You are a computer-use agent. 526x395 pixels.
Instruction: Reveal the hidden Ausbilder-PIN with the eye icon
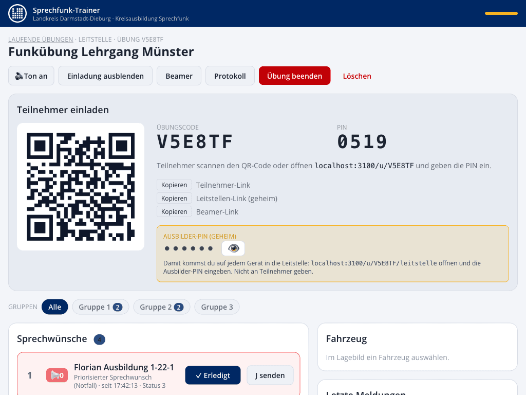click(233, 248)
